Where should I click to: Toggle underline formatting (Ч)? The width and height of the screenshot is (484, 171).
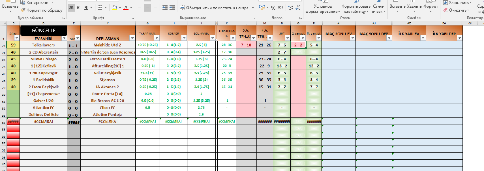coord(87,8)
